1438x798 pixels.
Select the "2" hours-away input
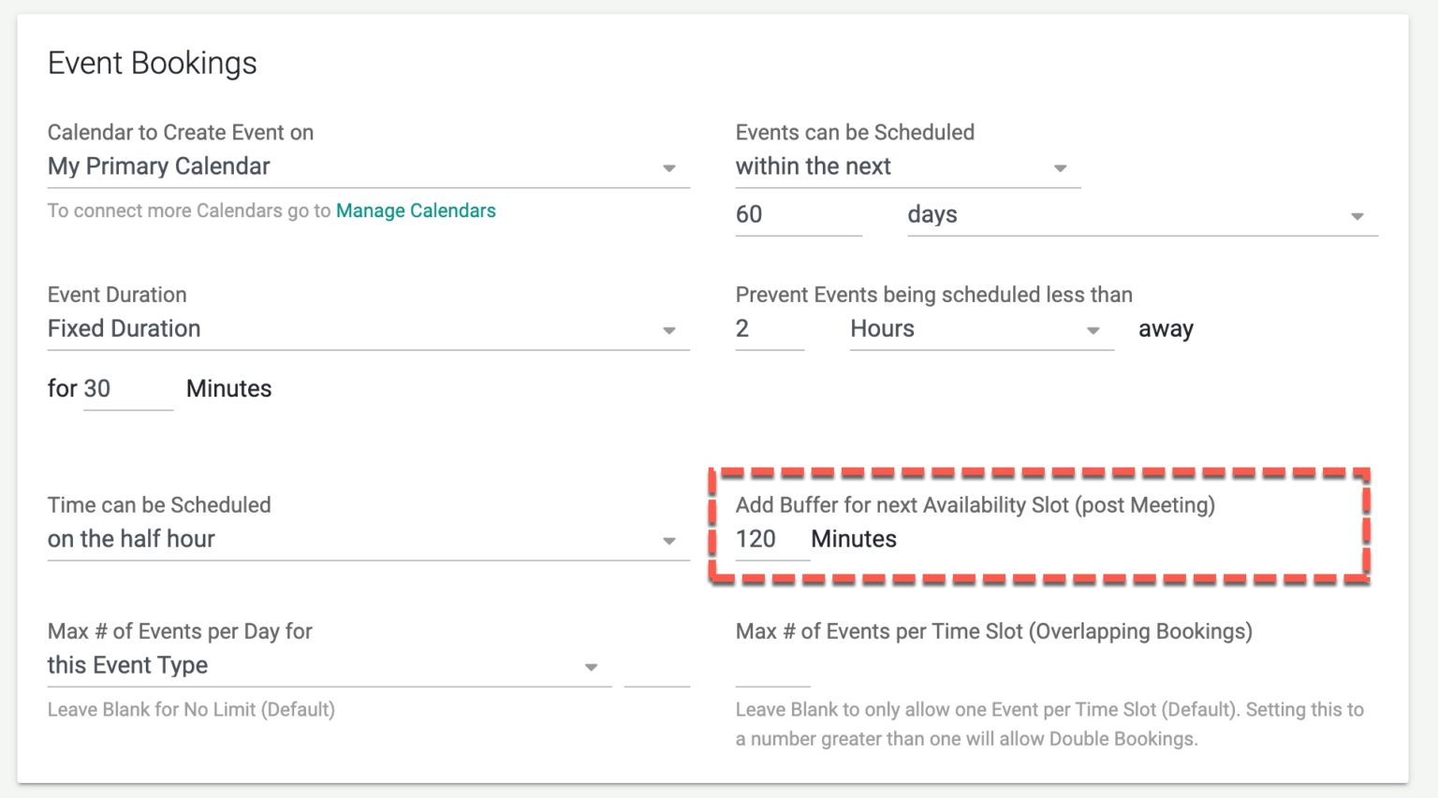(x=768, y=329)
